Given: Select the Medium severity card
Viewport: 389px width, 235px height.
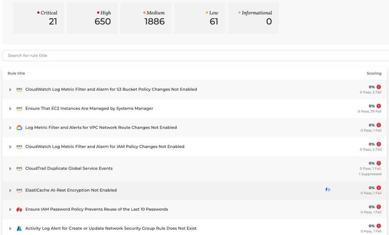Looking at the screenshot, I should tap(146, 18).
